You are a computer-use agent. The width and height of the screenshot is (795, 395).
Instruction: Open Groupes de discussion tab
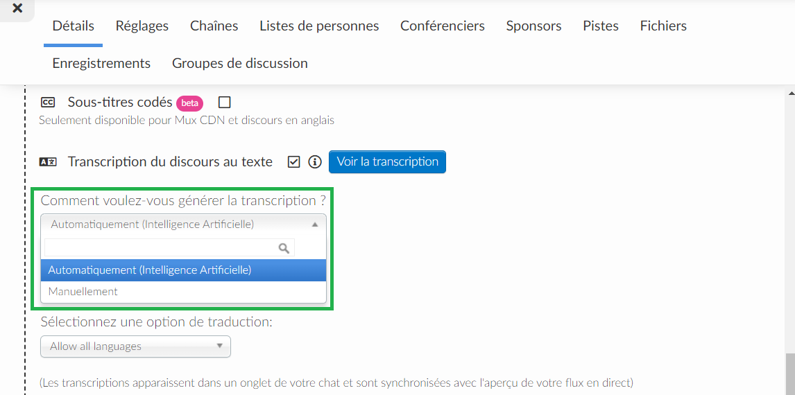(x=240, y=63)
